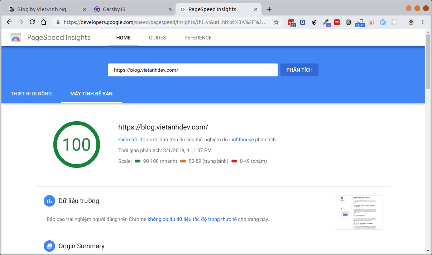
Task: Open the Lighthouse link
Action: [x=241, y=140]
